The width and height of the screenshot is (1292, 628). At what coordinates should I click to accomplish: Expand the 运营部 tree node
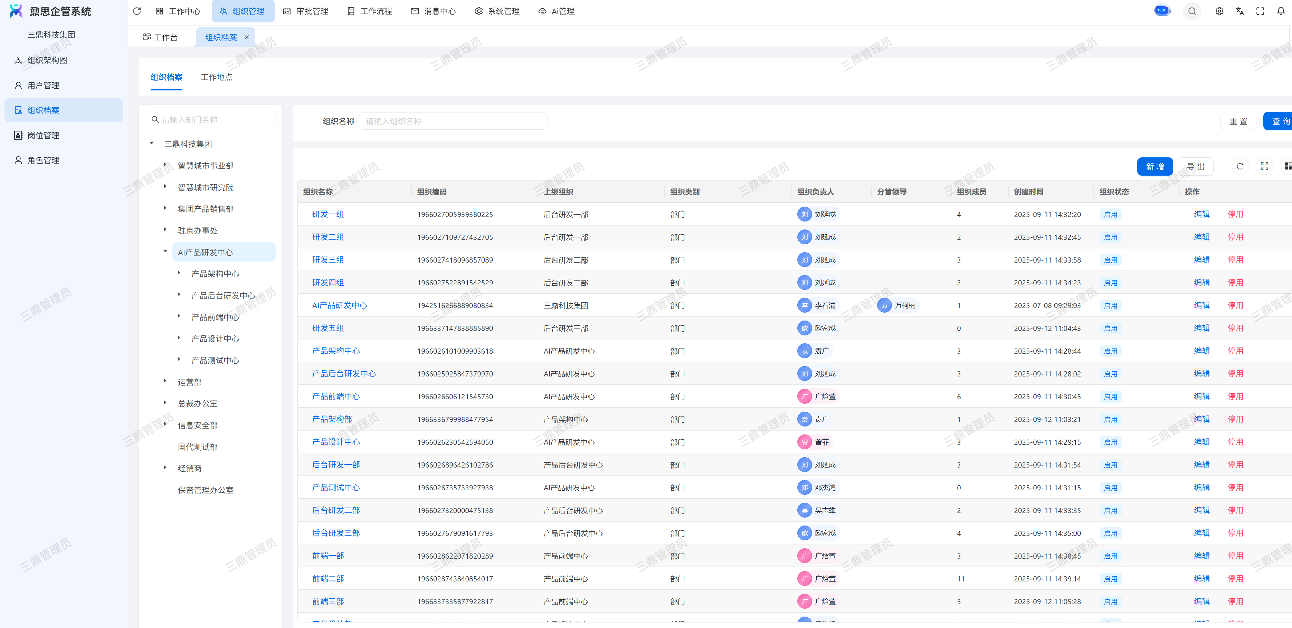[165, 381]
